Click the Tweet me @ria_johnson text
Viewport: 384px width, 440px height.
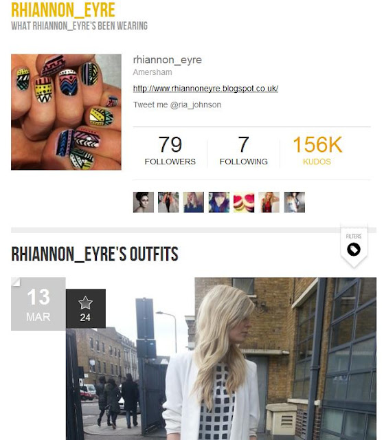[177, 105]
